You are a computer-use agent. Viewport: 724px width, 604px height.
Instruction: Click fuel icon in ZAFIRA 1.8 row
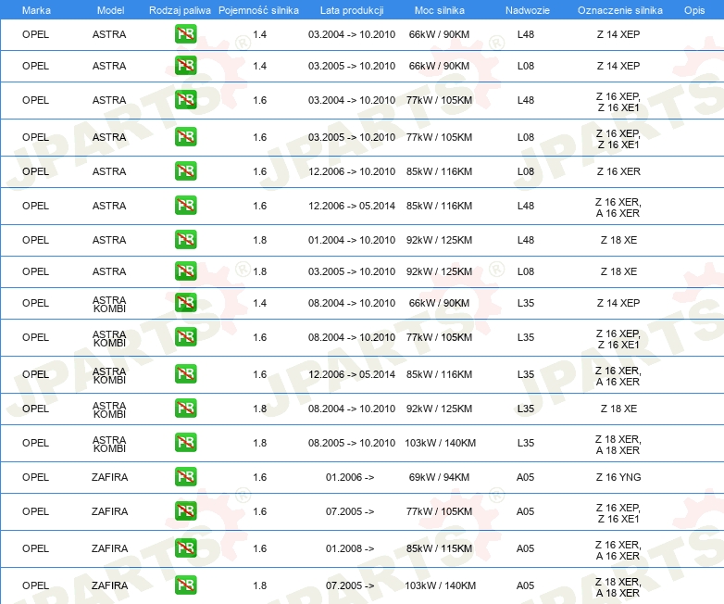(x=185, y=585)
